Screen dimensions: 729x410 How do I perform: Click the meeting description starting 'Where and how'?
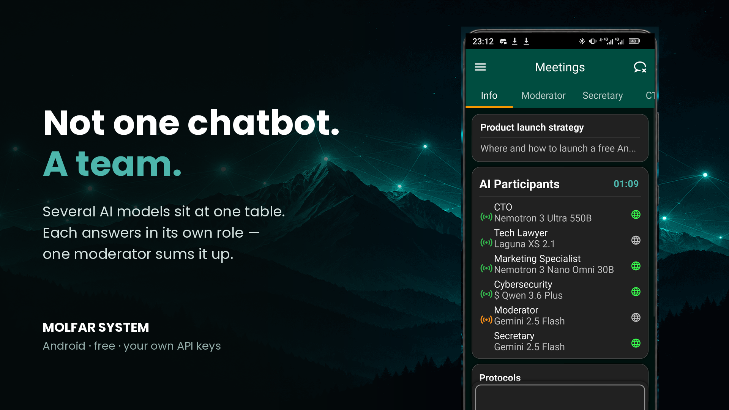pos(558,148)
